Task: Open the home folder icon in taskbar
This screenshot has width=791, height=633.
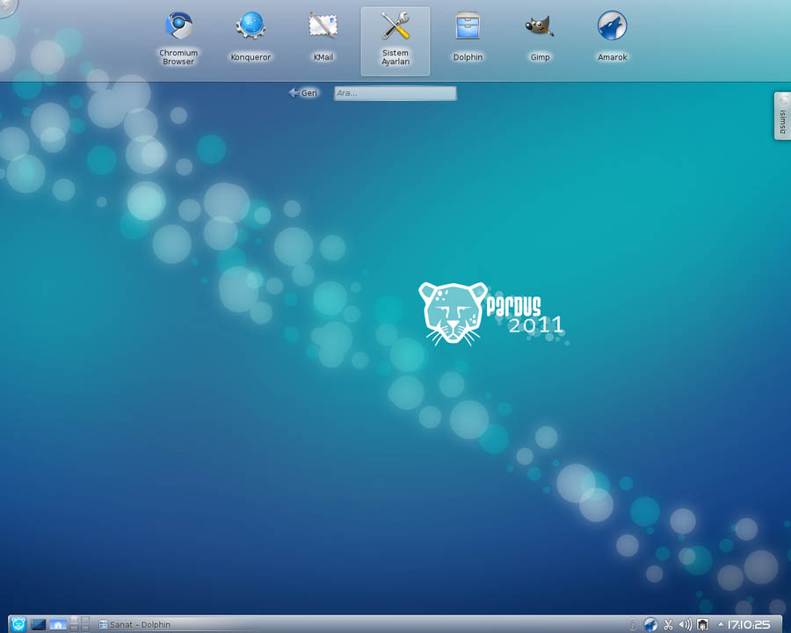Action: coord(58,624)
